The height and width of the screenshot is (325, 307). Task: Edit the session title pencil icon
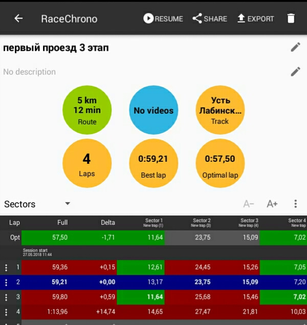pos(295,47)
